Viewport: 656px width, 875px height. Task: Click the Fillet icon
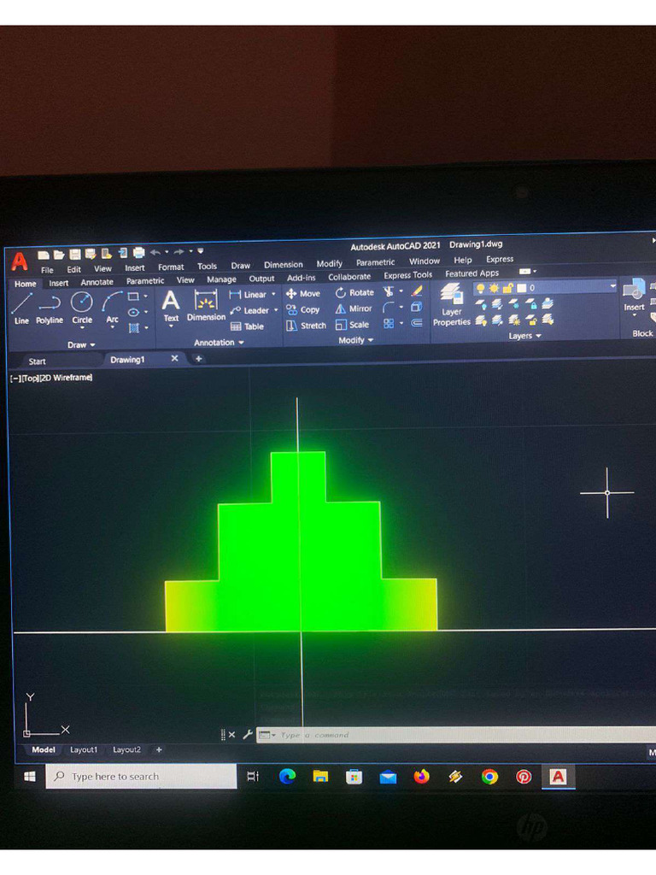pyautogui.click(x=389, y=308)
